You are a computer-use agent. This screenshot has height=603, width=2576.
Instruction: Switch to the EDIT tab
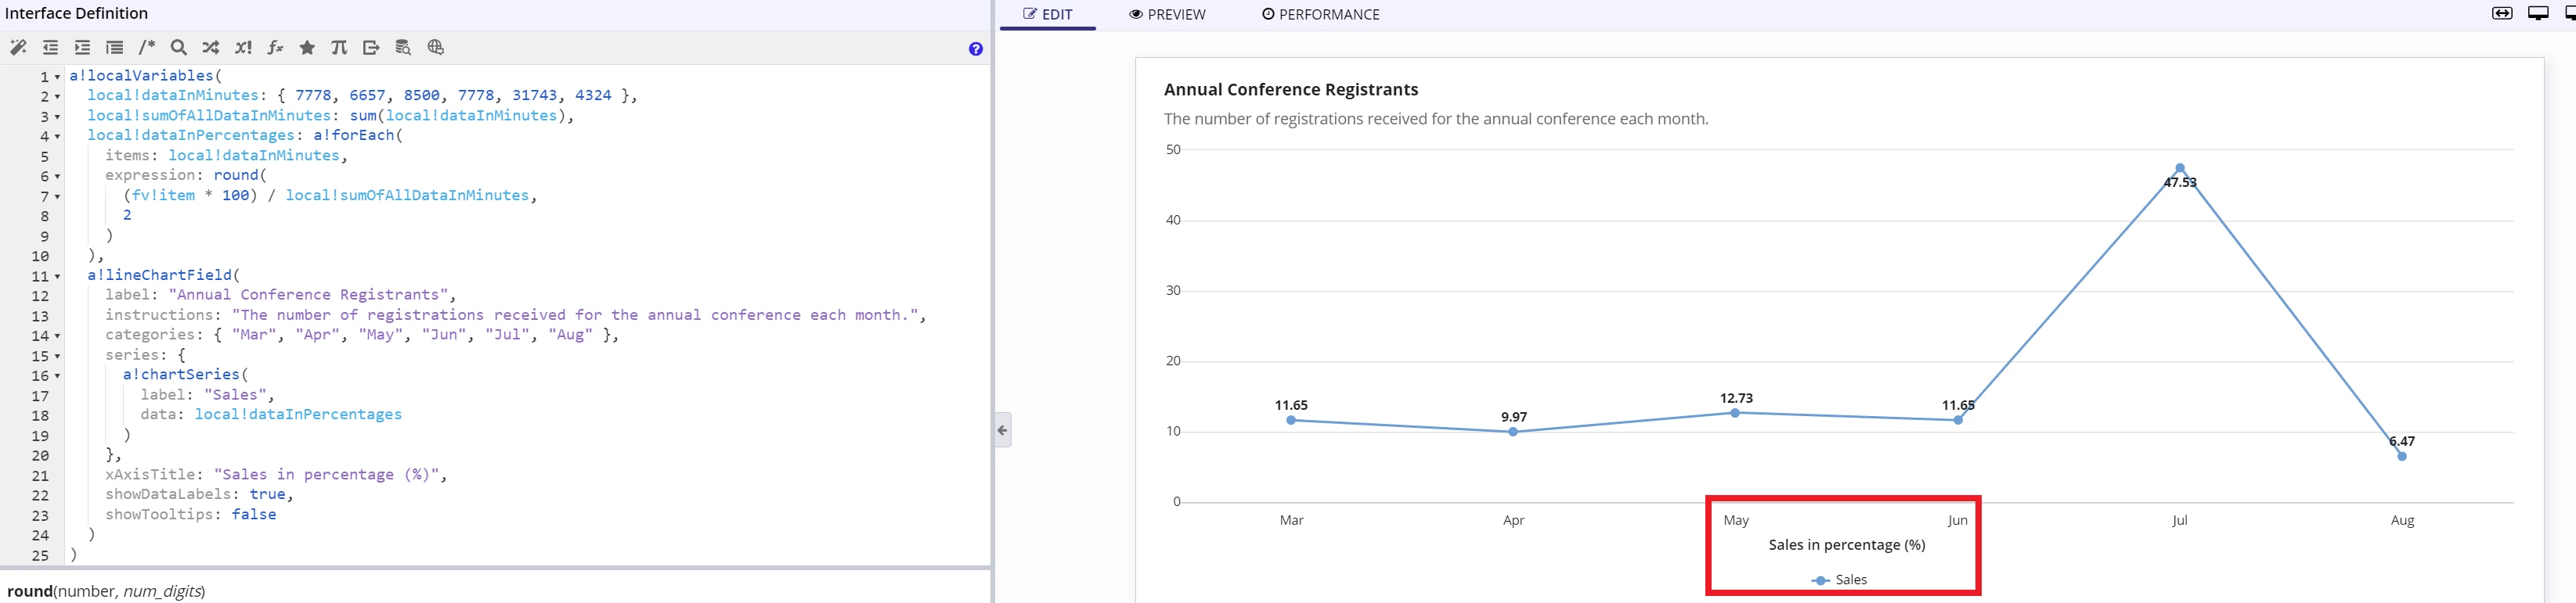tap(1048, 15)
